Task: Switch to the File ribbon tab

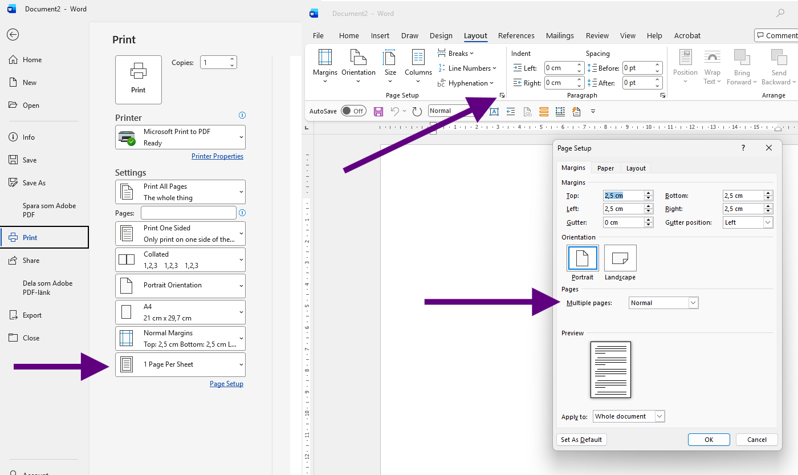Action: coord(318,36)
